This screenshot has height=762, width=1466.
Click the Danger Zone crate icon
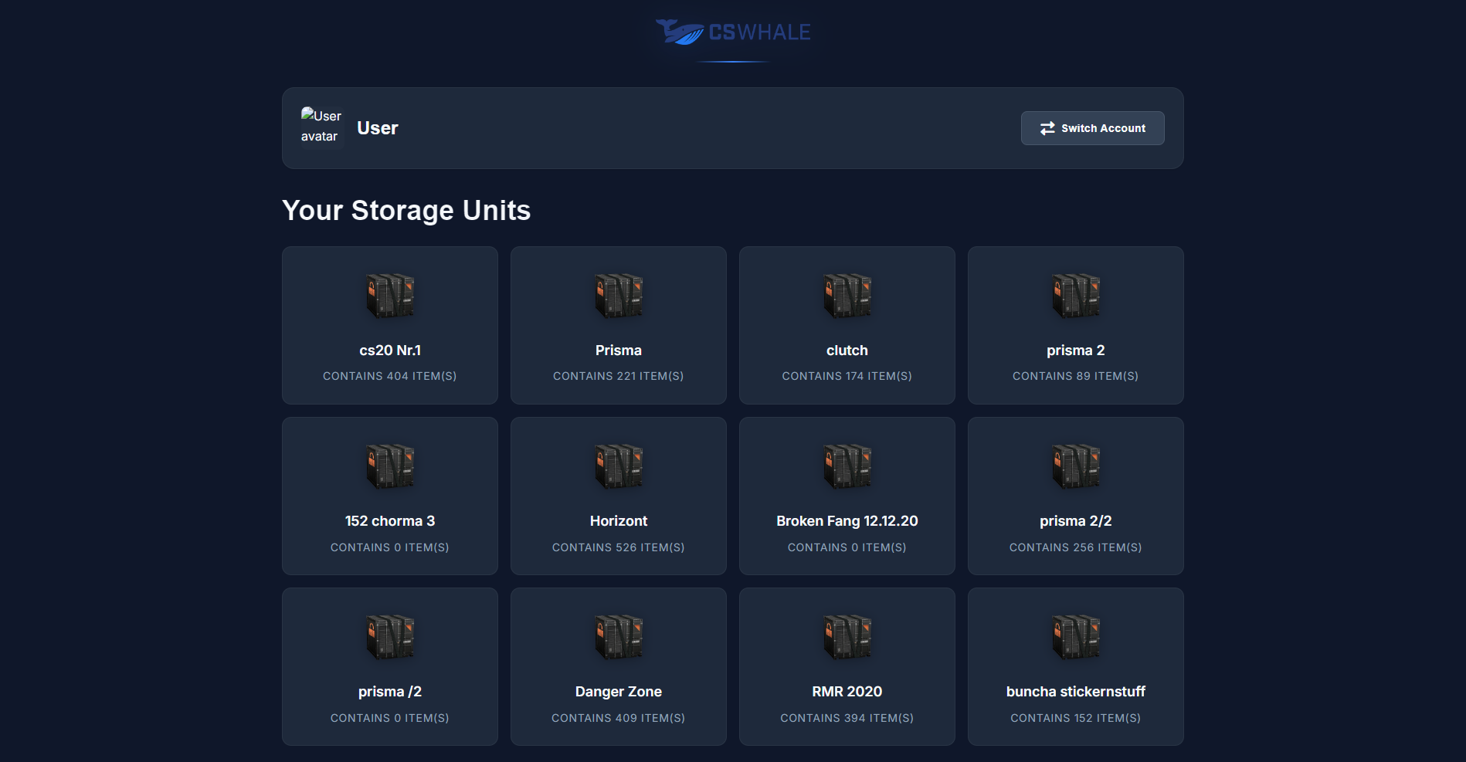618,637
